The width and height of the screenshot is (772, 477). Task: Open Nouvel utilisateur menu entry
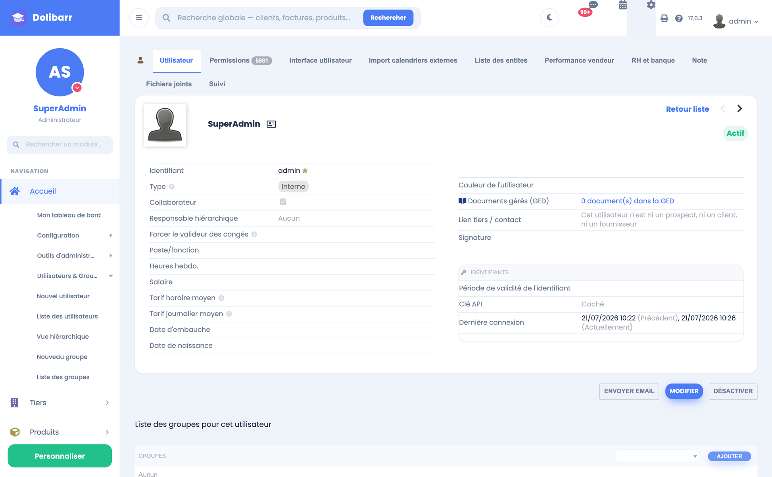click(x=63, y=296)
